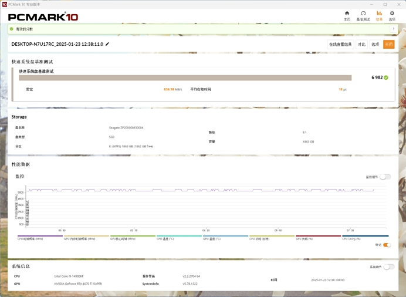This screenshot has height=297, width=406.
Task: Click the pencil icon to rename result
Action: click(107, 45)
